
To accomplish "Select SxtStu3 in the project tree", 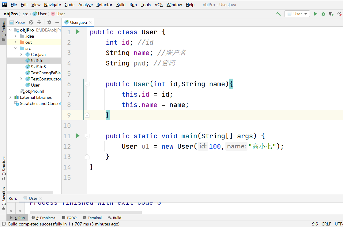I will 34,67.
